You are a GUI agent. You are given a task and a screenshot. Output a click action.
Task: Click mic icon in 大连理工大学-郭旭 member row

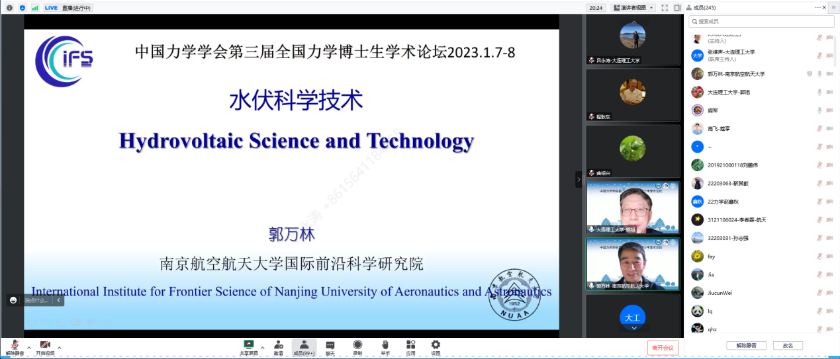[819, 92]
